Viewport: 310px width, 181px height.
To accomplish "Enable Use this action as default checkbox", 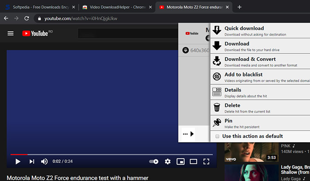I will click(217, 136).
